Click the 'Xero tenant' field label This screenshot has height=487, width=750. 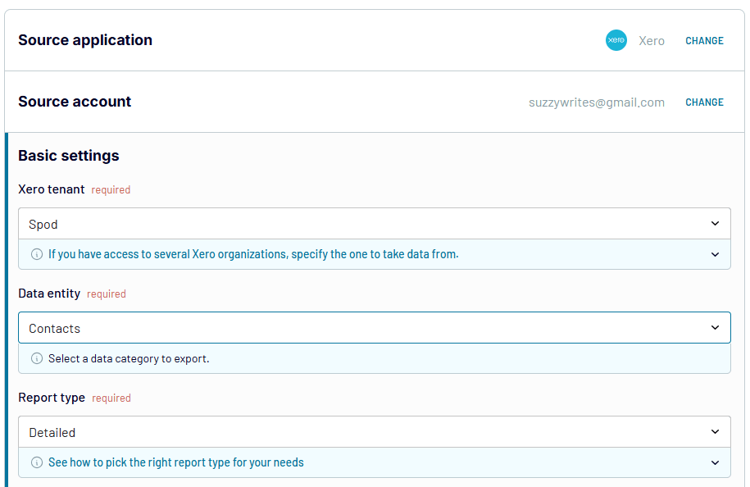point(51,189)
